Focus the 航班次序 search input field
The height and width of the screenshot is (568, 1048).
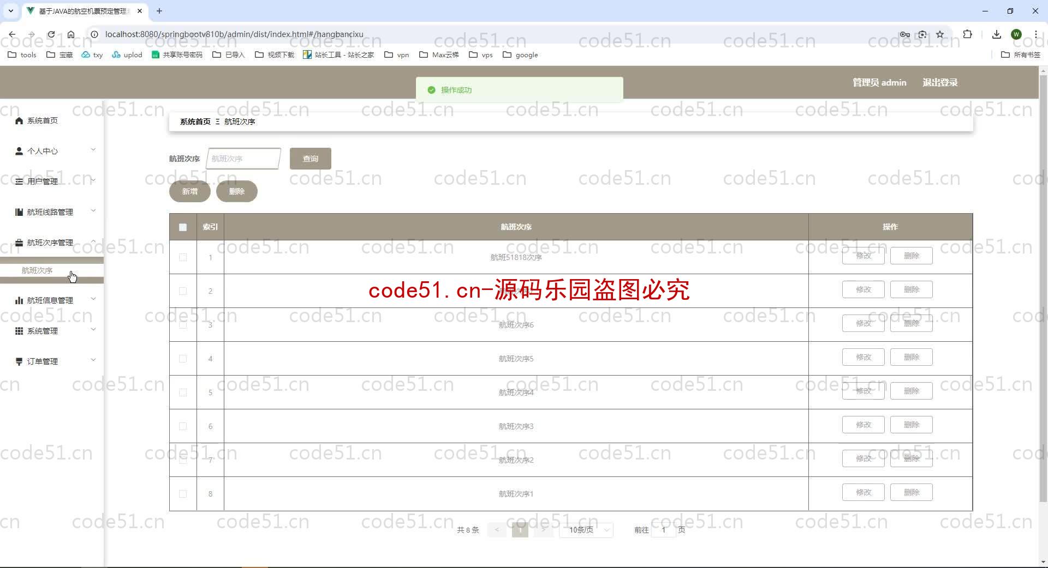click(x=243, y=159)
